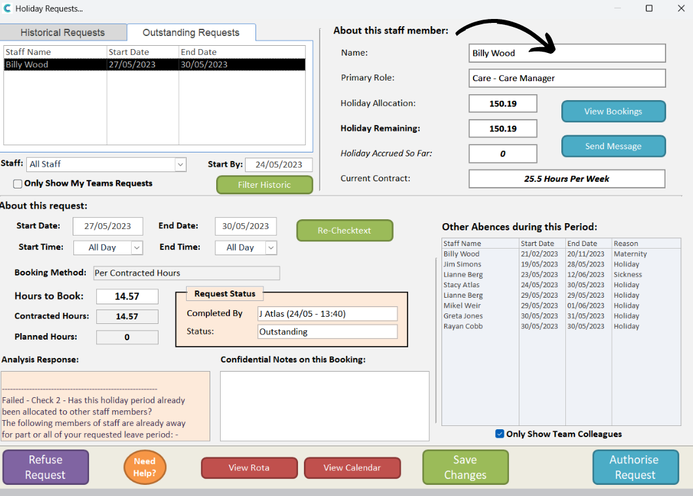Uncheck Only Show Team Colleagues
The height and width of the screenshot is (496, 693).
pyautogui.click(x=500, y=434)
